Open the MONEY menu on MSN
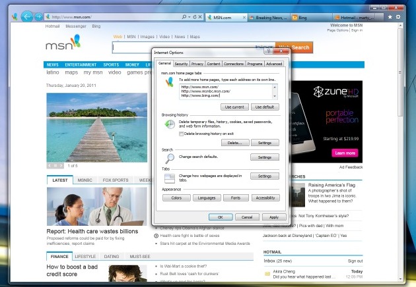The height and width of the screenshot is (287, 416). [x=132, y=65]
